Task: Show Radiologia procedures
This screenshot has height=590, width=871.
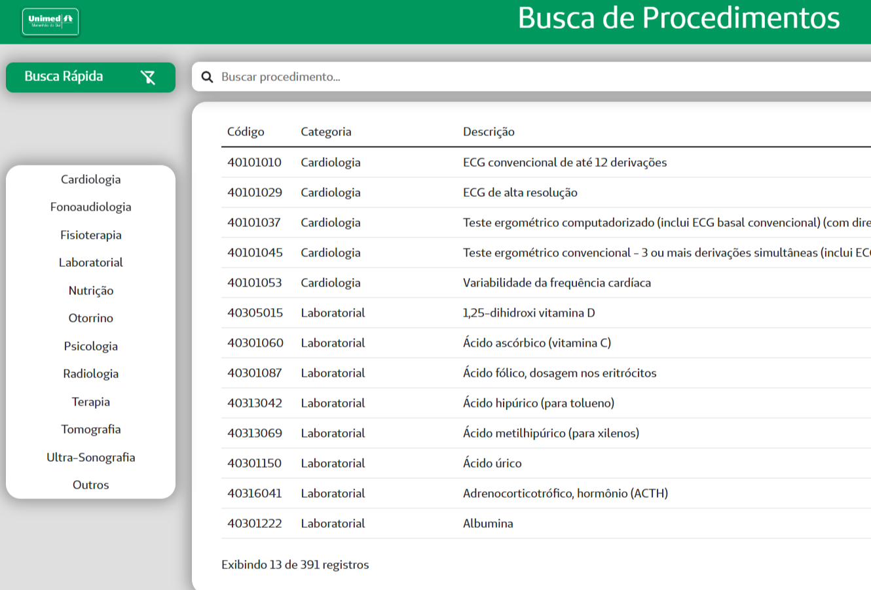Action: click(x=90, y=373)
